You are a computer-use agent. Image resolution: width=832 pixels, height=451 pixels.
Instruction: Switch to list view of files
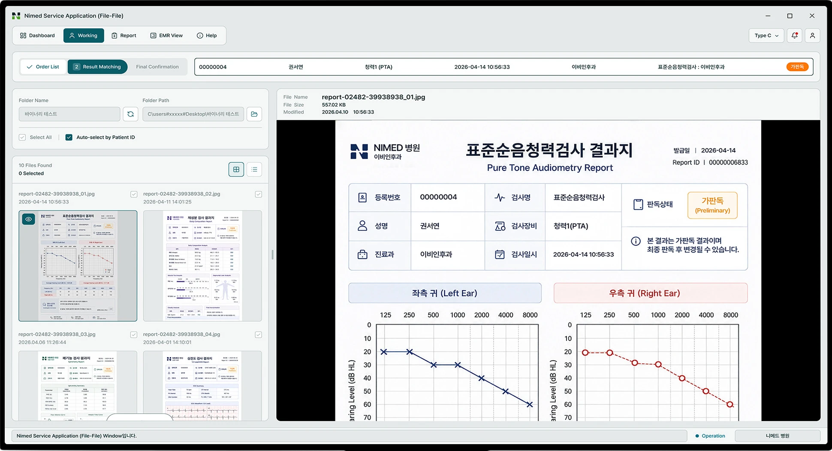(254, 170)
